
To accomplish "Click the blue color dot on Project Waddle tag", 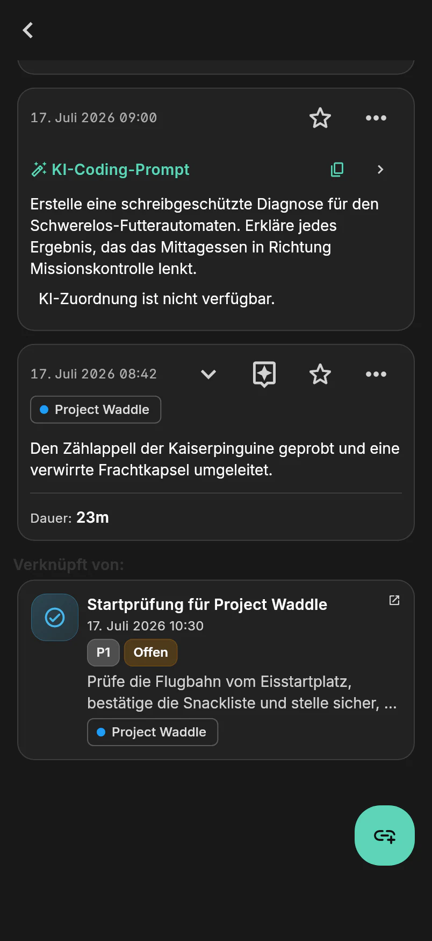I will click(x=45, y=410).
